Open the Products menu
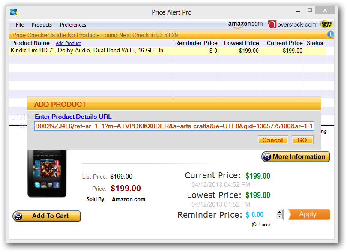Viewport: 347px width, 252px height. click(x=42, y=25)
